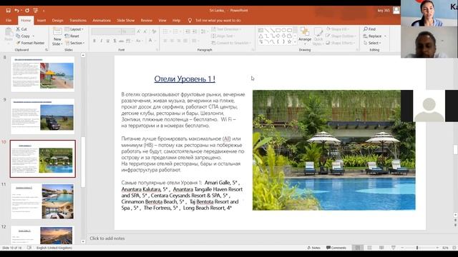Cut the selection using the Cut button
This screenshot has width=458, height=257.
pyautogui.click(x=21, y=29)
